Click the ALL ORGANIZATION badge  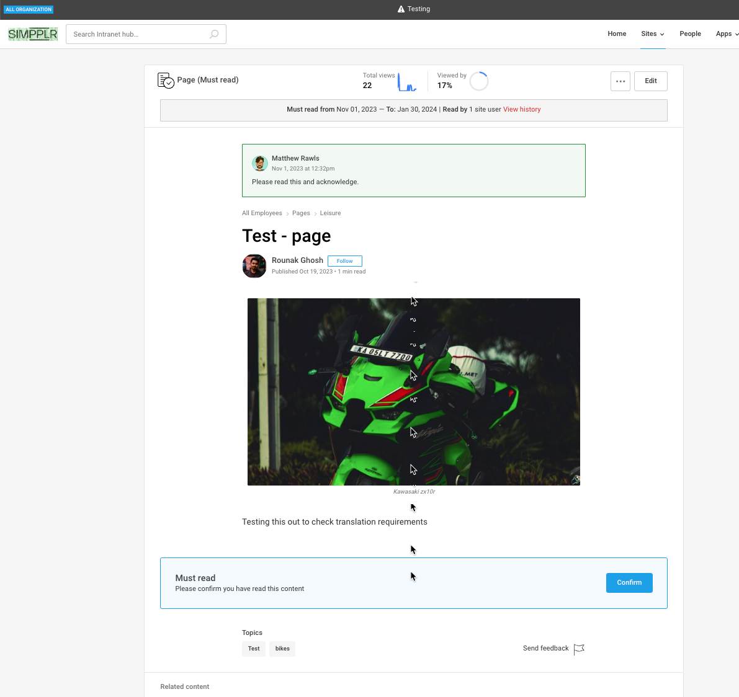click(x=29, y=9)
